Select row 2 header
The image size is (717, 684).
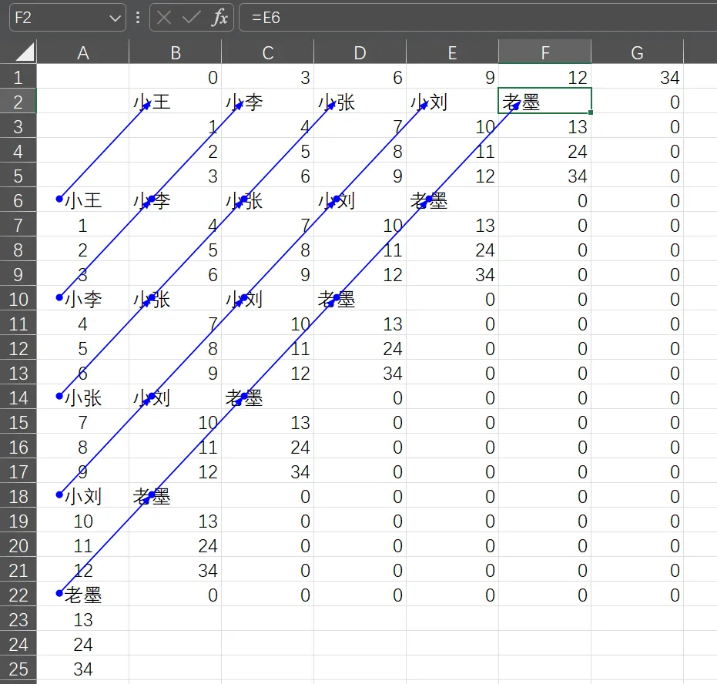click(x=18, y=102)
